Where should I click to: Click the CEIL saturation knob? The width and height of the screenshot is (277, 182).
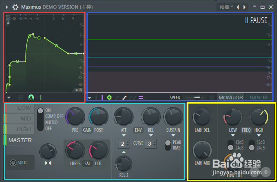99,151
